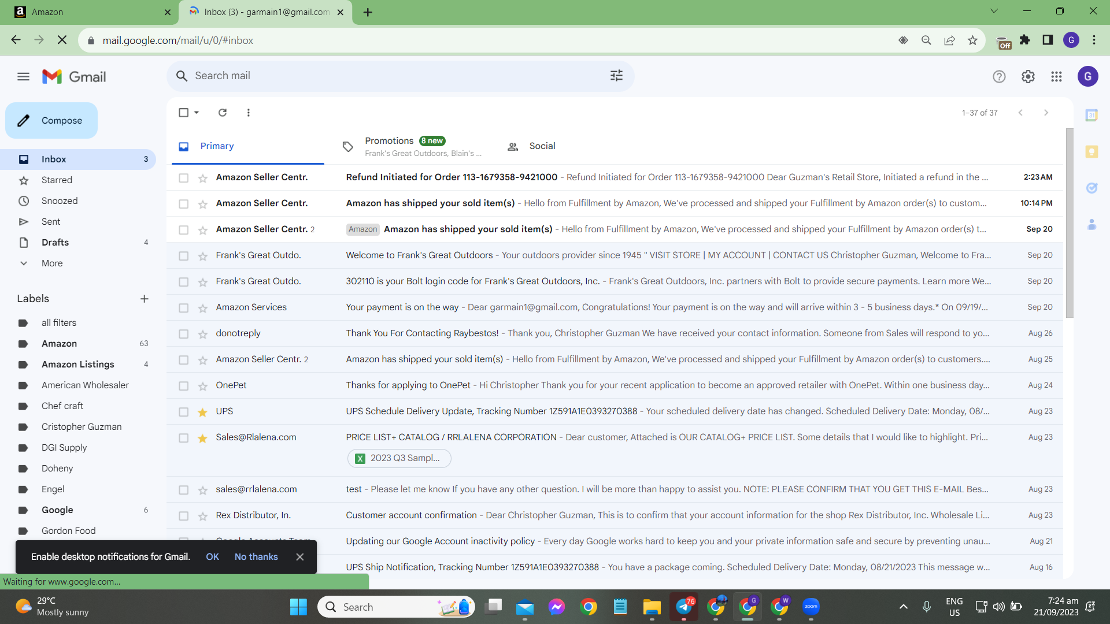The height and width of the screenshot is (624, 1110).
Task: Switch to the Primary tab
Action: coord(248,146)
